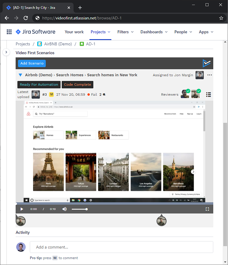Click the list view icon beside Reviewers
Viewport: 228px width, 265px height.
click(209, 95)
